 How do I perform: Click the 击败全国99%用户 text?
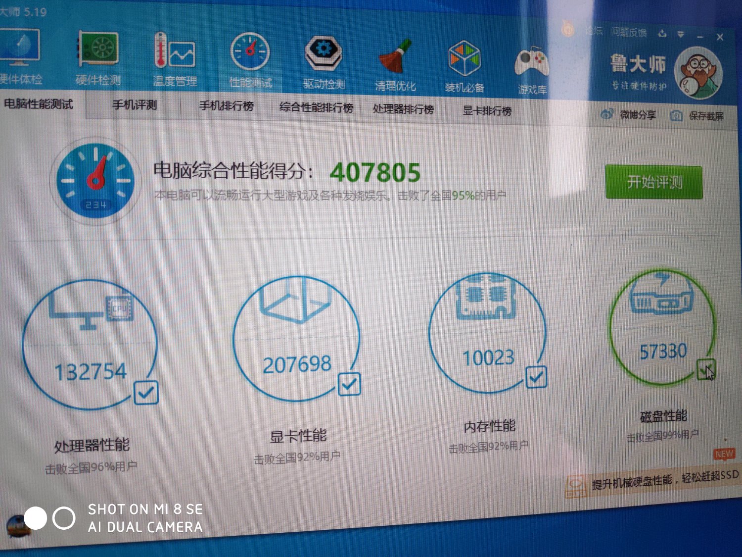[663, 436]
